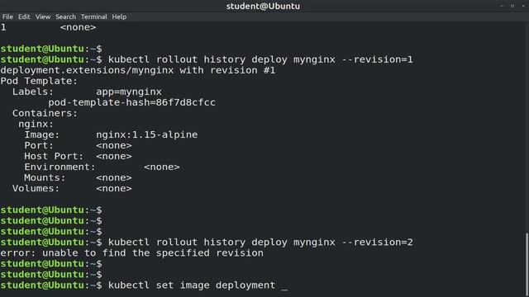Click the 'Labels:' field name
Image resolution: width=529 pixels, height=297 pixels.
tap(33, 92)
